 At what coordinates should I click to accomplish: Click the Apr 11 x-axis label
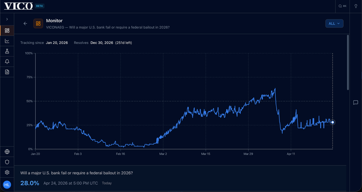click(x=291, y=154)
